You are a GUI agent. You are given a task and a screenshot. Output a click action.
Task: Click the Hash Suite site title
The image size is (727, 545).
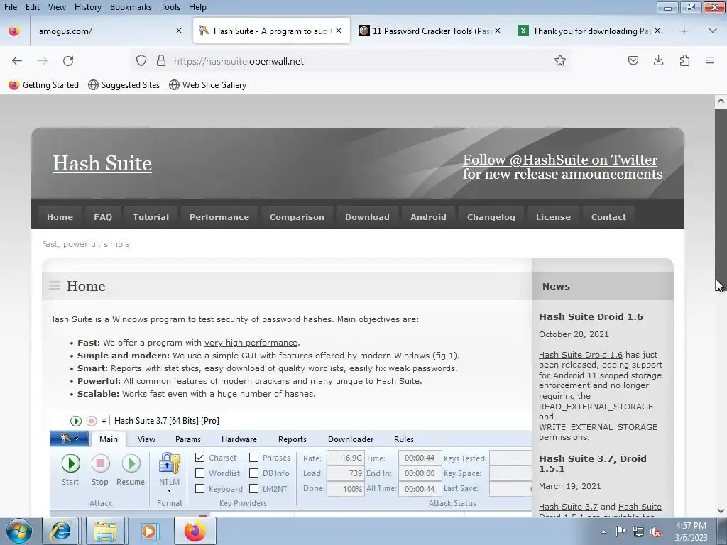(102, 163)
